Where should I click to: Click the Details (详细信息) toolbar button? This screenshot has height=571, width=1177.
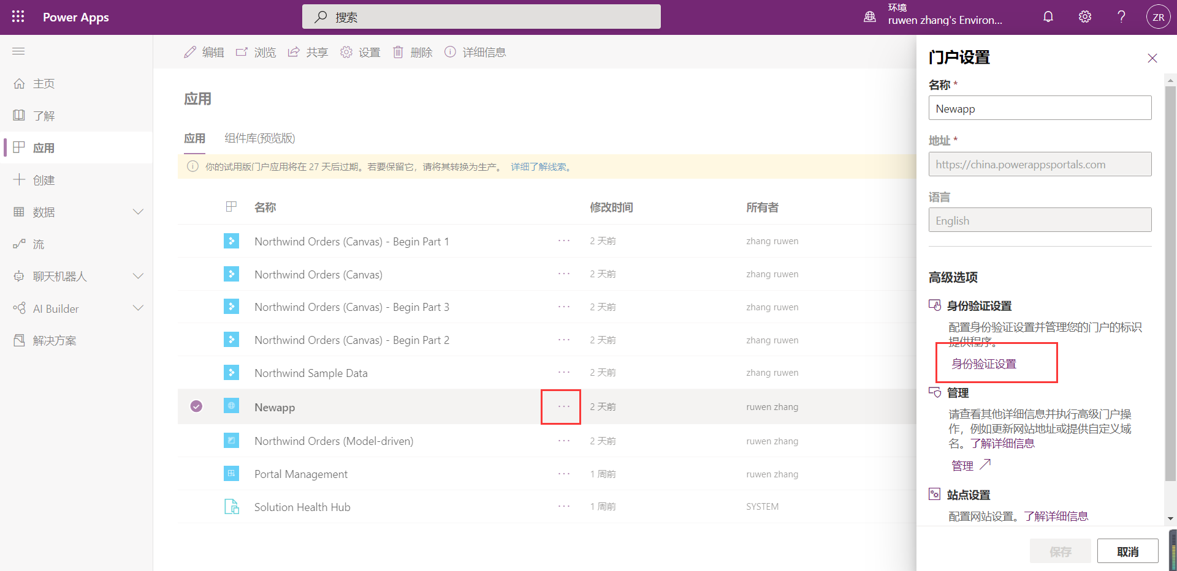pos(475,52)
